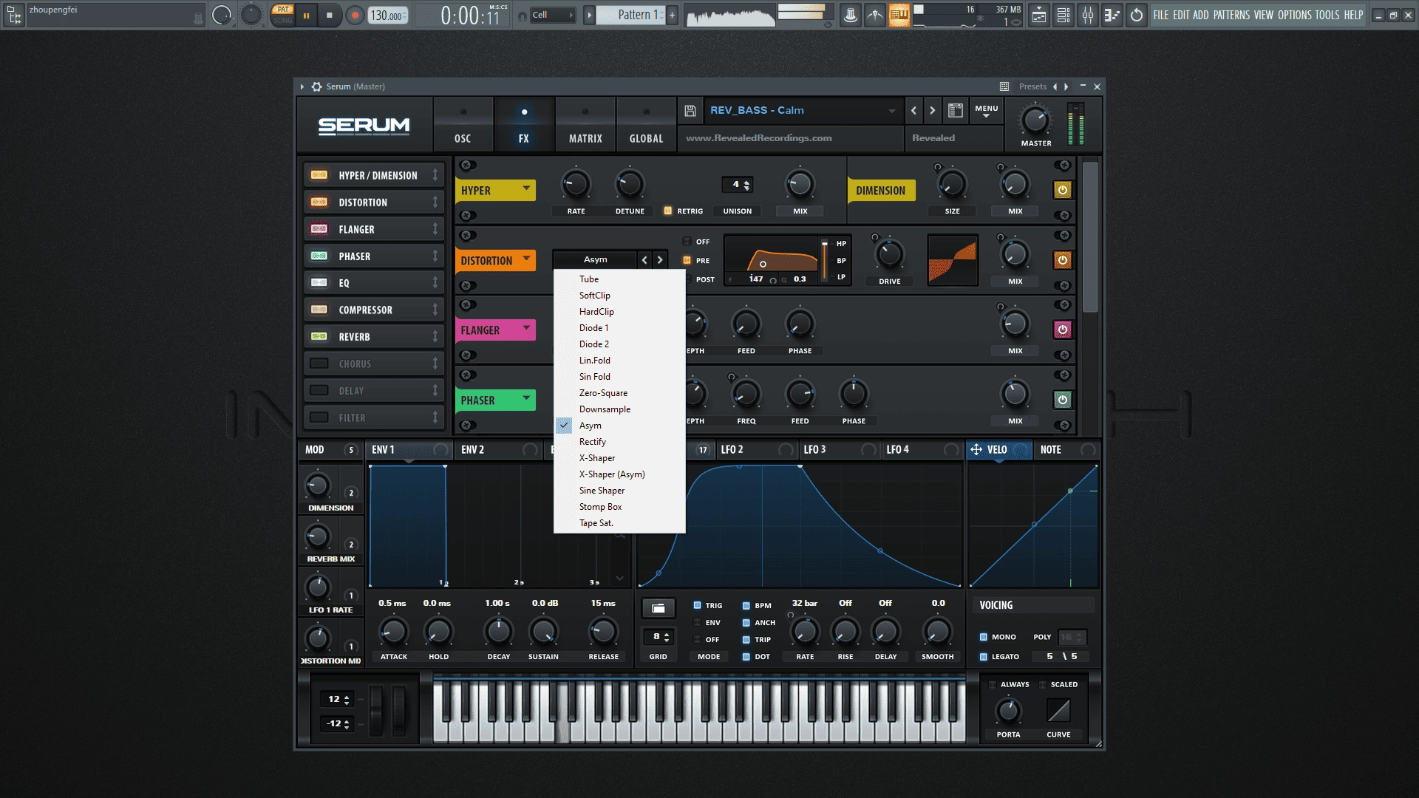1419x798 pixels.
Task: Click the undo history circular arrow icon
Action: click(1136, 15)
